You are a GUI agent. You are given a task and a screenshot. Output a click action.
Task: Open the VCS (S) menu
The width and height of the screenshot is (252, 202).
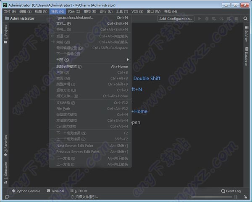(x=137, y=12)
